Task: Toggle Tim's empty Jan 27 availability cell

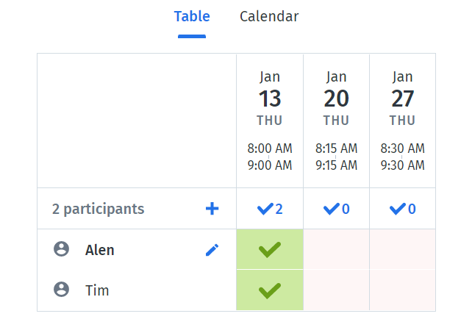Action: click(402, 290)
